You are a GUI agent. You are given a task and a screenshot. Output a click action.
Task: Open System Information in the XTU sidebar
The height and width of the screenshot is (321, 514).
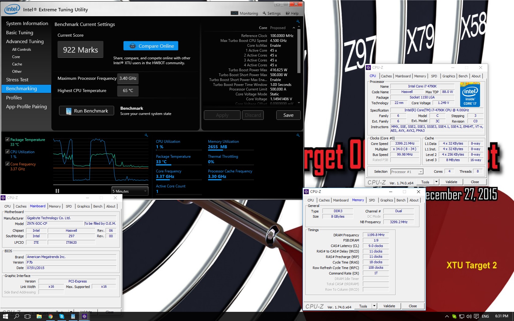tap(27, 24)
